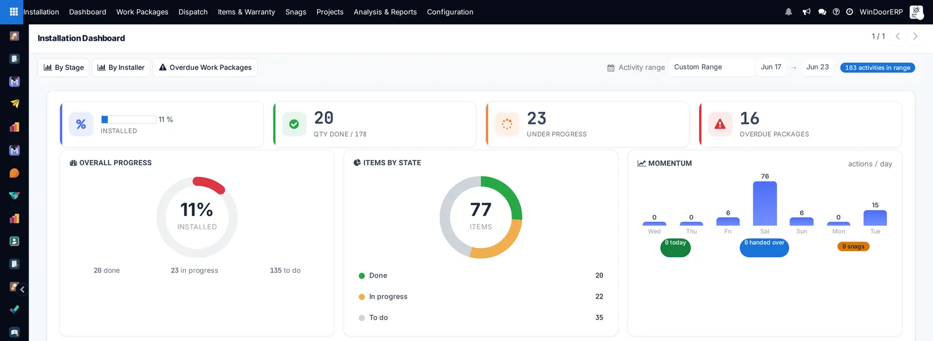Open the Analysis & Reports menu
933x341 pixels.
click(x=385, y=12)
